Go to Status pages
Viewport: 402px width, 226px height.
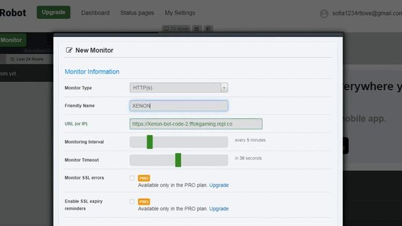point(137,13)
